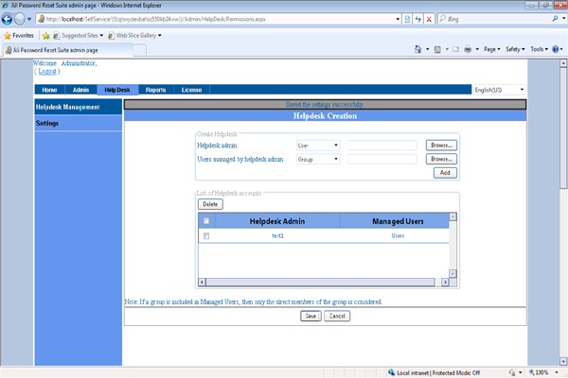The image size is (568, 378).
Task: Click the red Stop loading icon
Action: pyautogui.click(x=429, y=19)
